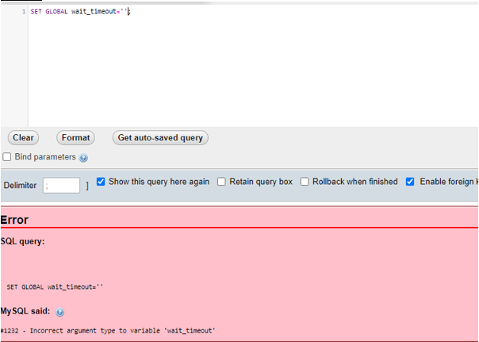The image size is (479, 342).
Task: Toggle the Bind parameters checkbox
Action: pyautogui.click(x=7, y=157)
